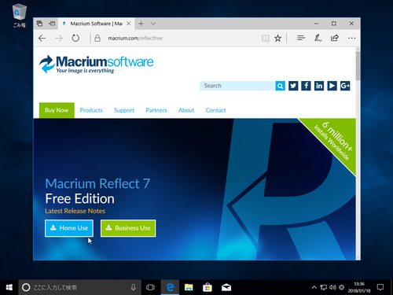Click the Macrium Software logo
This screenshot has height=295, width=393.
click(96, 64)
